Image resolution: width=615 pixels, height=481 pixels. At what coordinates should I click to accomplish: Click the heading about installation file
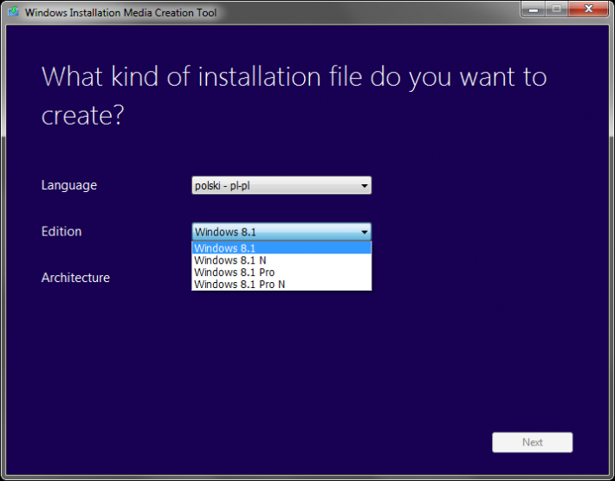pos(294,95)
